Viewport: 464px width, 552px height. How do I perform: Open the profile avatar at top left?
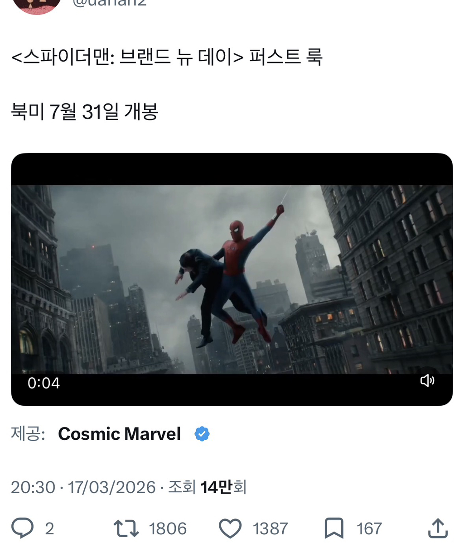point(36,6)
